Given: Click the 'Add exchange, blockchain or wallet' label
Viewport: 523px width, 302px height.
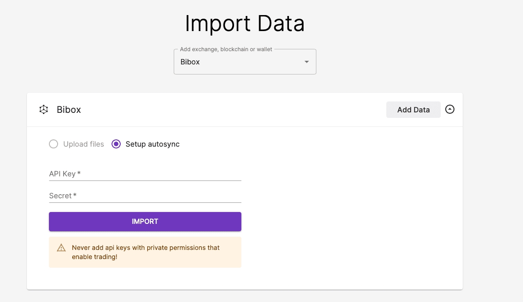Looking at the screenshot, I should click(x=226, y=49).
